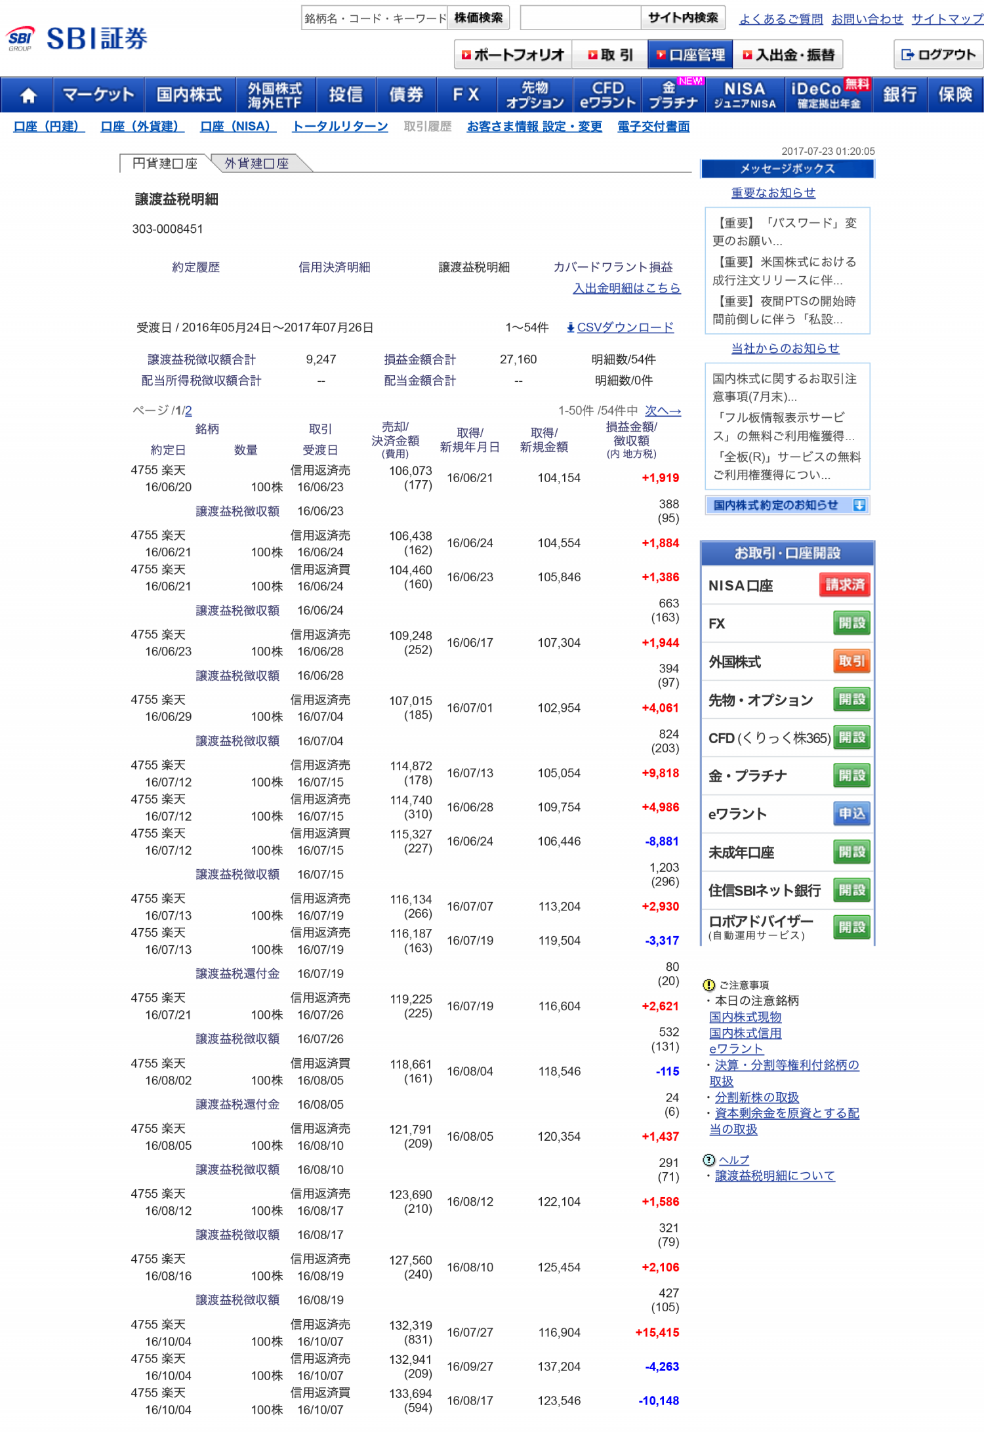Focus the site search input field

(581, 18)
